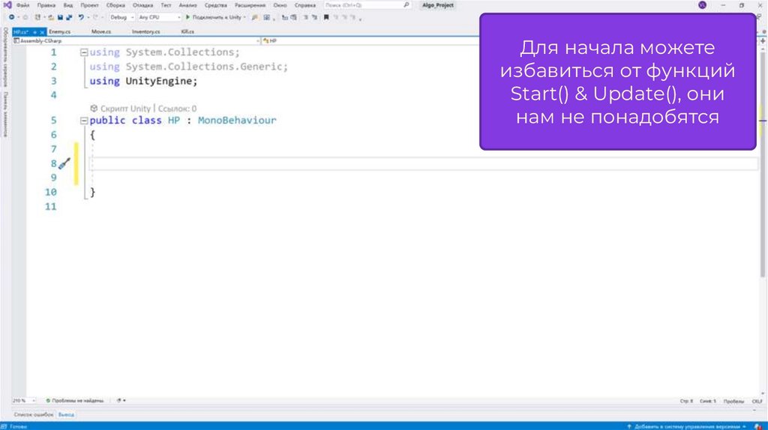Open the Средства menu

point(215,5)
